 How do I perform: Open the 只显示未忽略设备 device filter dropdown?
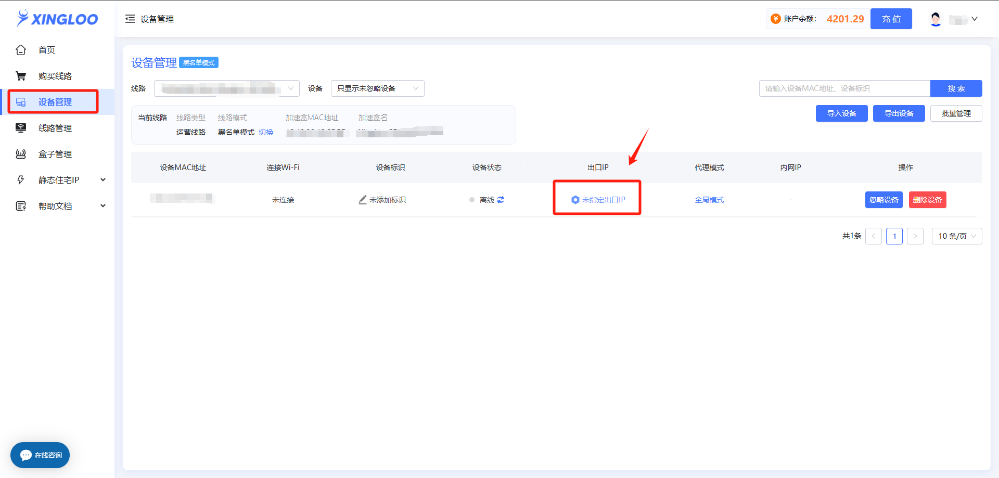[x=378, y=88]
